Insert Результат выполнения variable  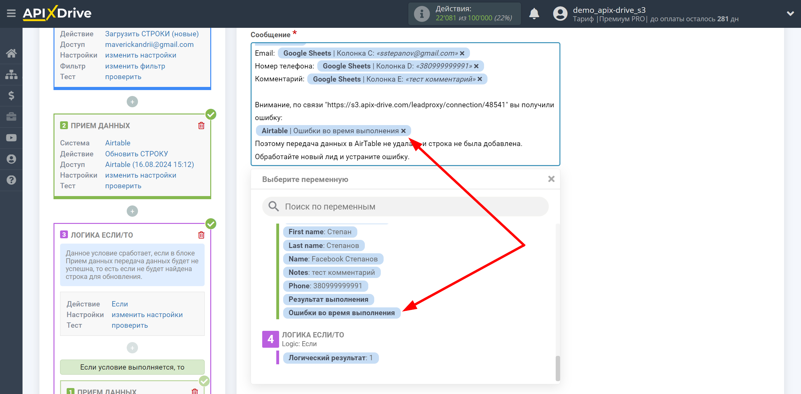328,299
